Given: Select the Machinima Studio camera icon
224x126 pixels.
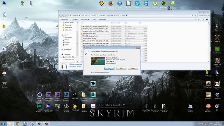Looking at the screenshot, I should (93, 83).
